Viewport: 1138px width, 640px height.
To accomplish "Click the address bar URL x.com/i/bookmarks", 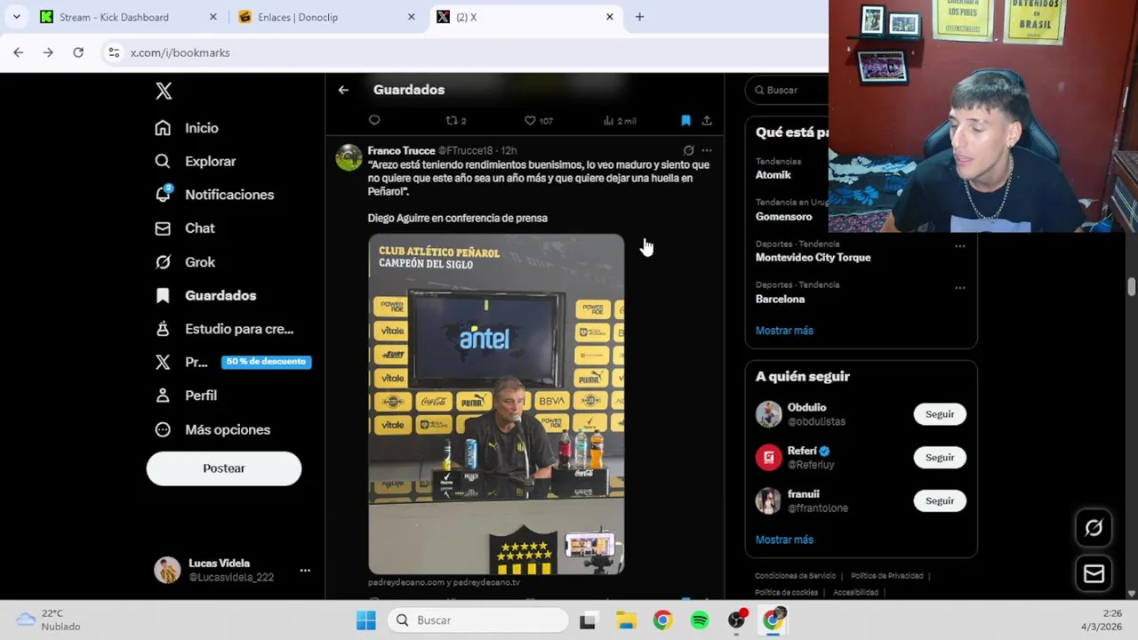I will [180, 52].
